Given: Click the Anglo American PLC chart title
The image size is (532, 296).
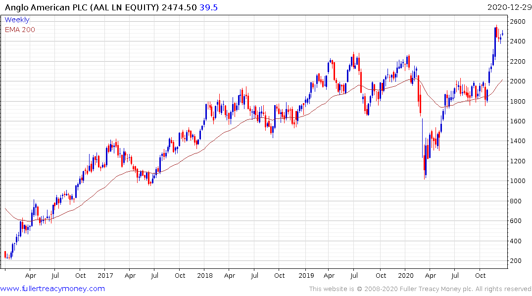Looking at the screenshot, I should (x=82, y=7).
